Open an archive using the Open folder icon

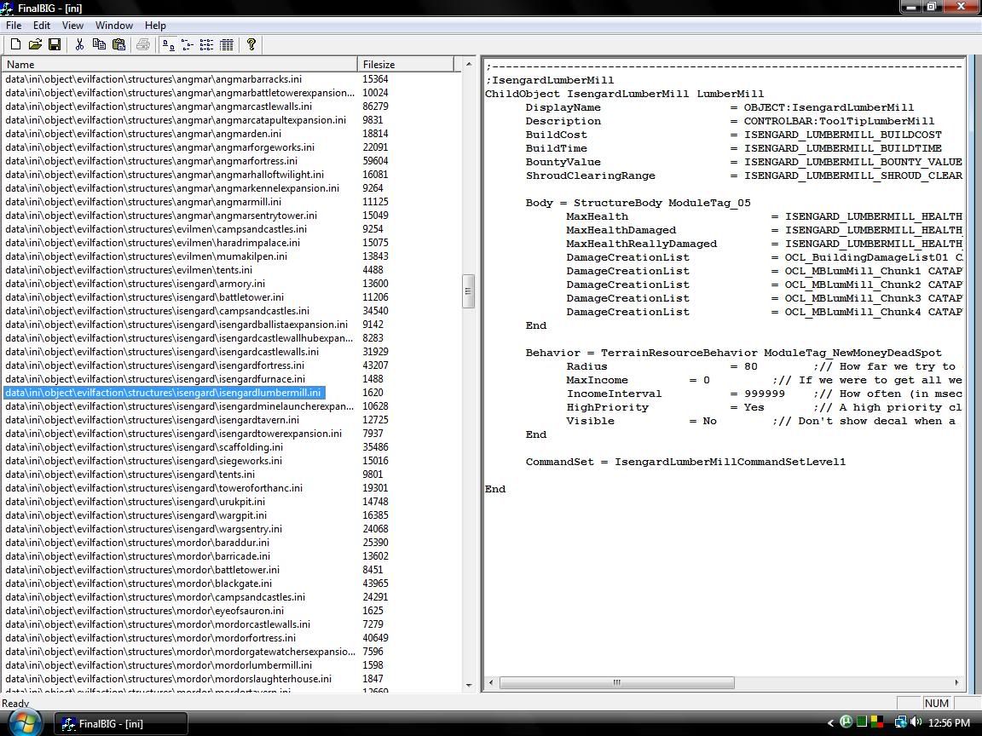point(34,44)
